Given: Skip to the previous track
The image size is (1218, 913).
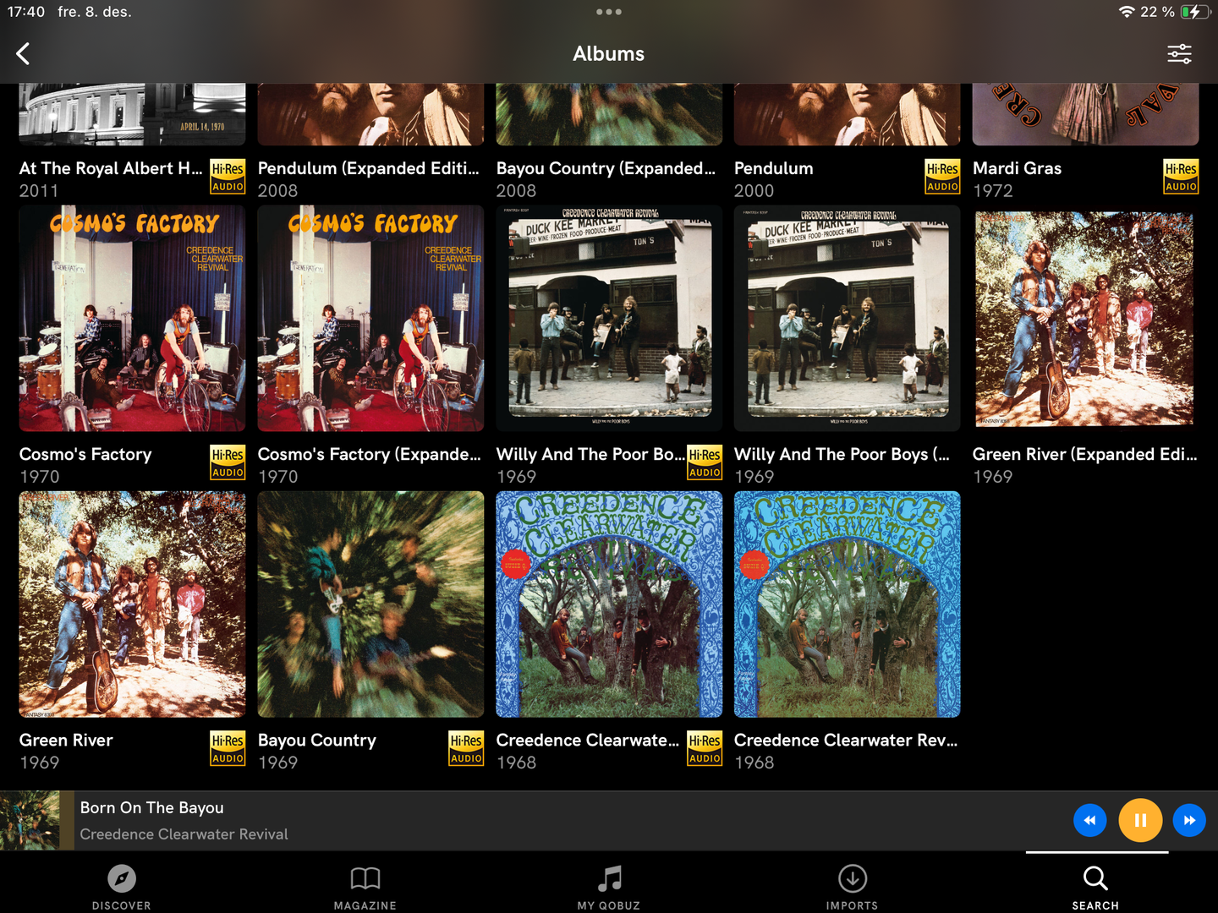Looking at the screenshot, I should [1089, 820].
